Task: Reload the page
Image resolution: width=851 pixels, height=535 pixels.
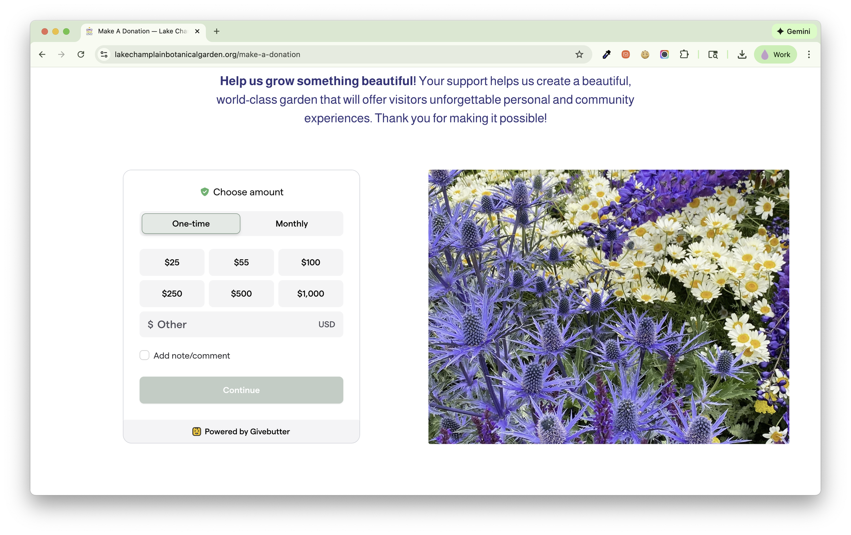Action: (81, 54)
